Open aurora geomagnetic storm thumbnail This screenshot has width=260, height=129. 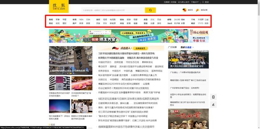point(59,106)
